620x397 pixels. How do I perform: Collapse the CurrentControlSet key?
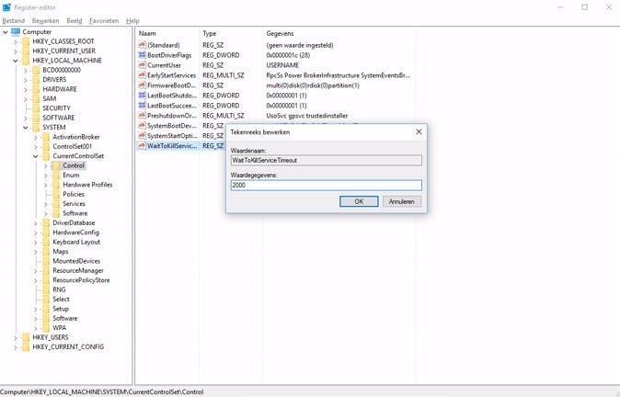[36, 156]
